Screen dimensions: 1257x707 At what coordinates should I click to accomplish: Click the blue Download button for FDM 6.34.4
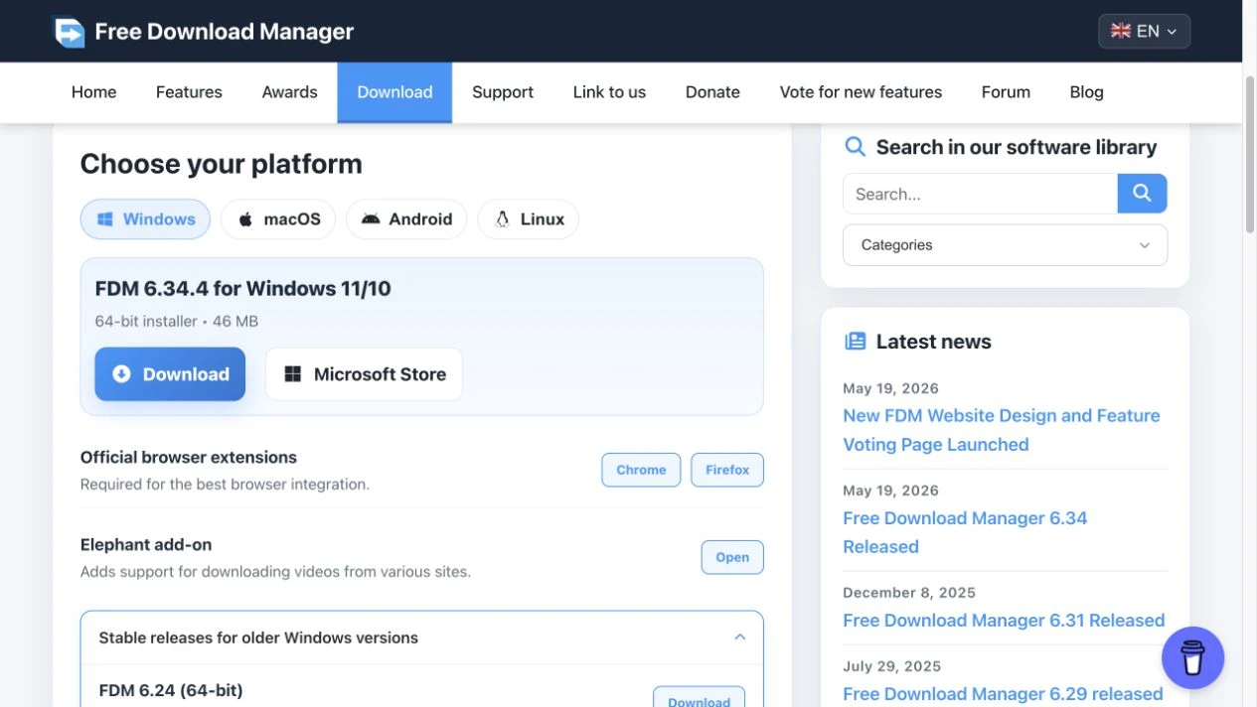[170, 374]
